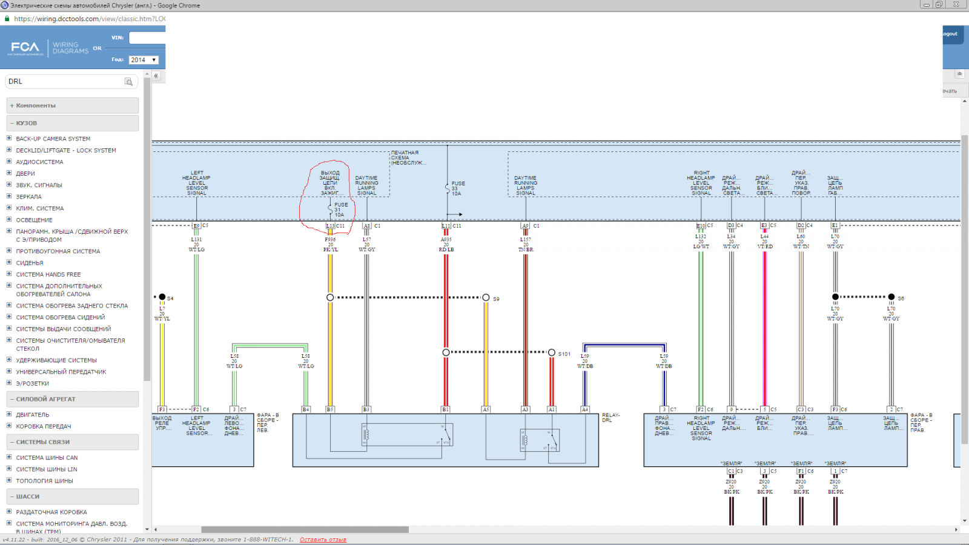Click the secure padlock icon in address bar
Image resolution: width=969 pixels, height=545 pixels.
(x=7, y=19)
